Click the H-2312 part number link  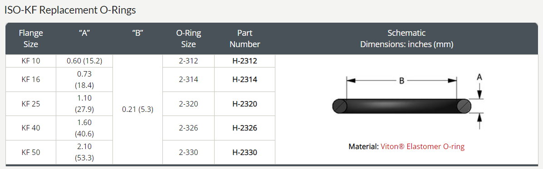(245, 61)
